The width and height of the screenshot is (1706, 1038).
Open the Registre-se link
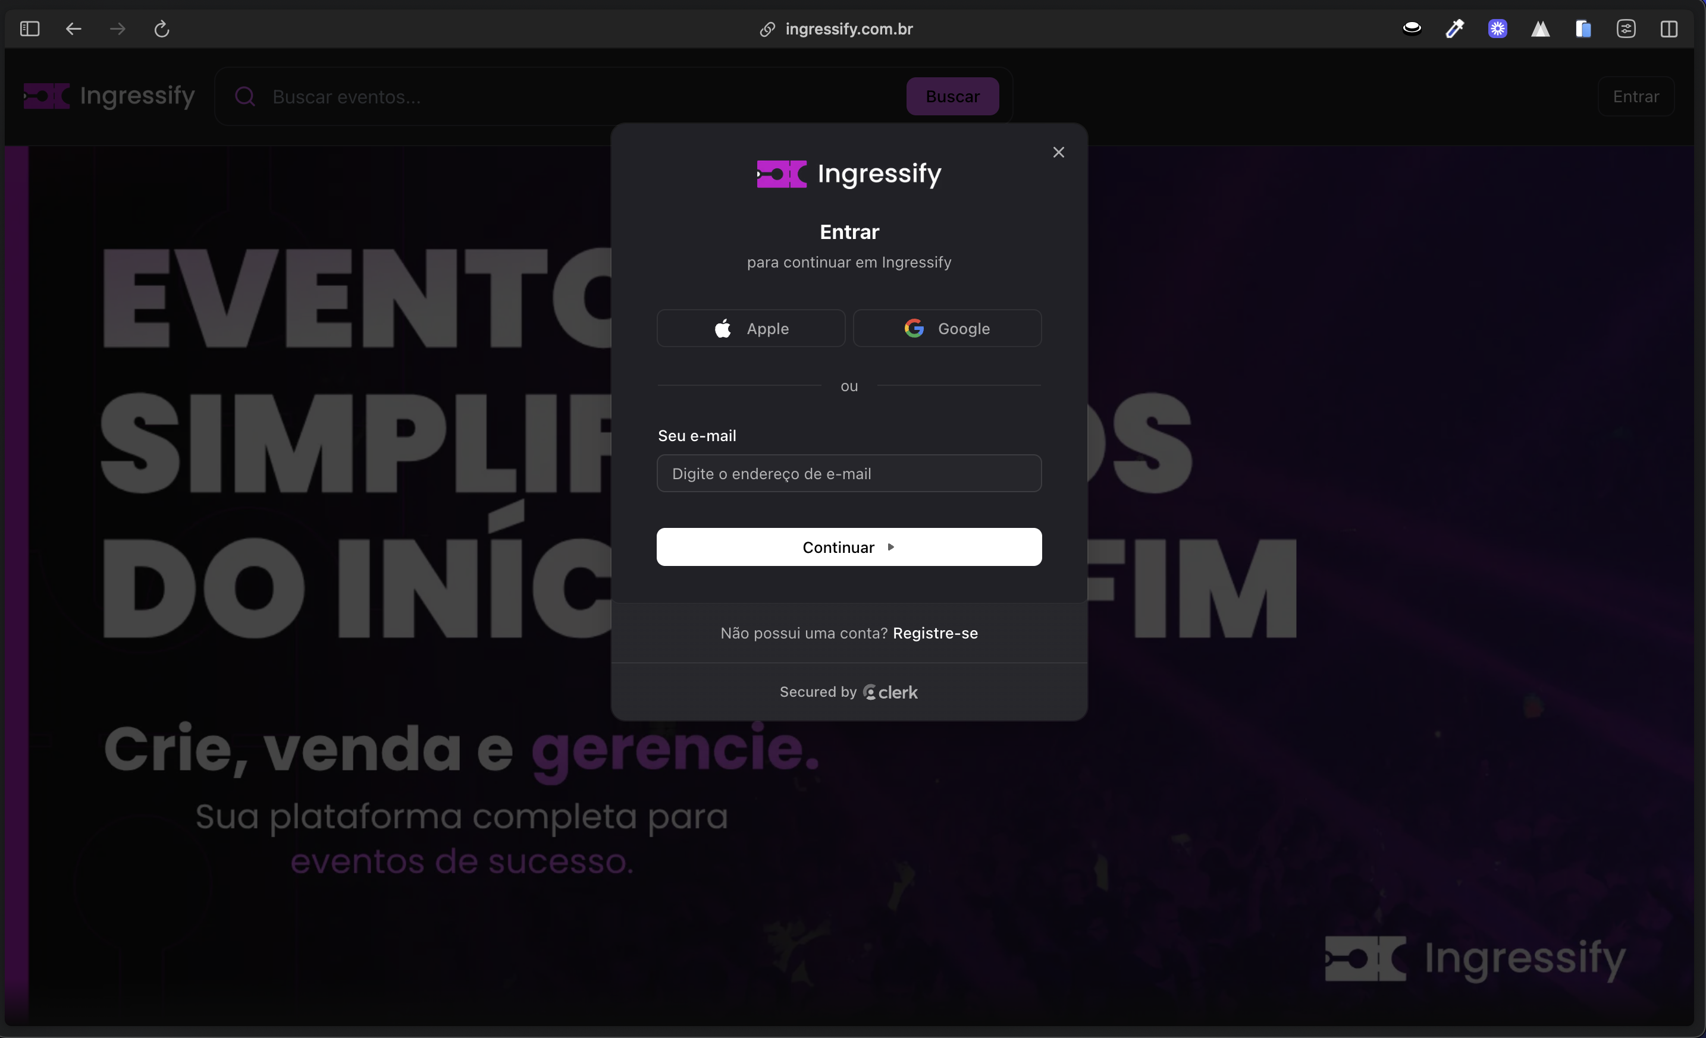tap(934, 633)
